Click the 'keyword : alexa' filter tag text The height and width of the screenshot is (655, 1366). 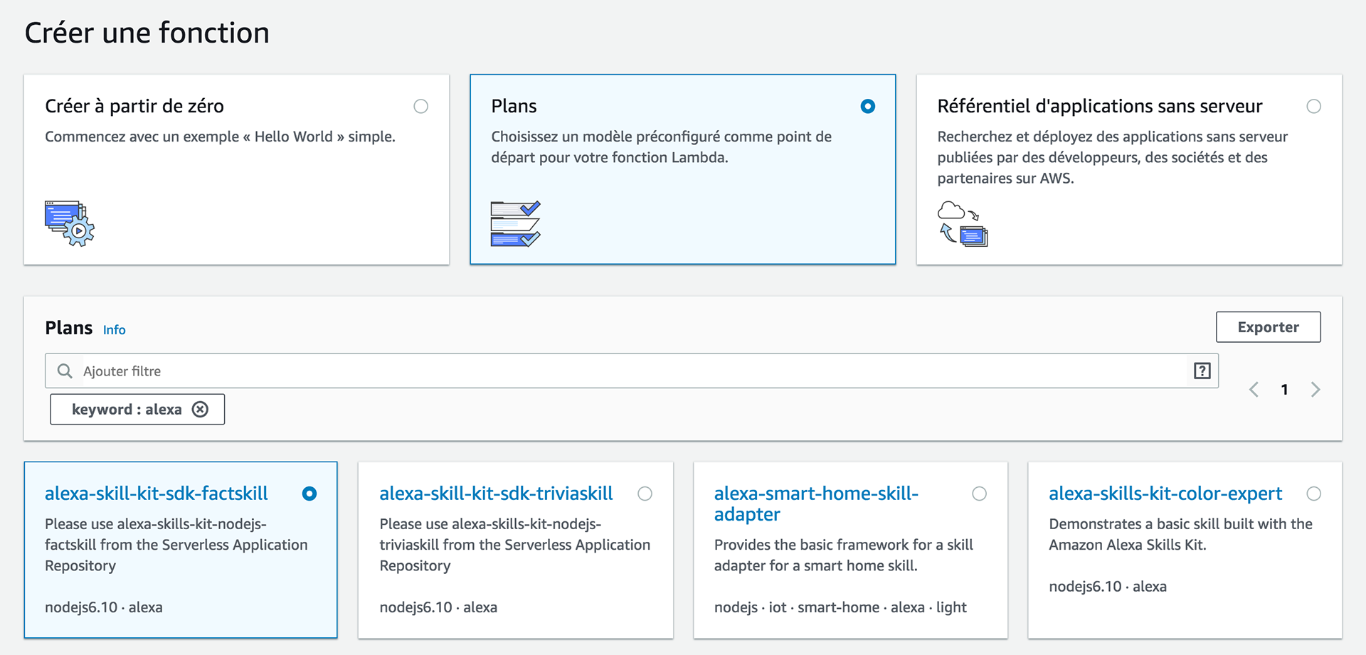tap(127, 410)
